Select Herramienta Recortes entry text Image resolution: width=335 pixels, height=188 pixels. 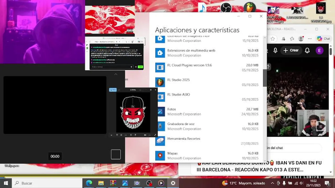pyautogui.click(x=184, y=139)
